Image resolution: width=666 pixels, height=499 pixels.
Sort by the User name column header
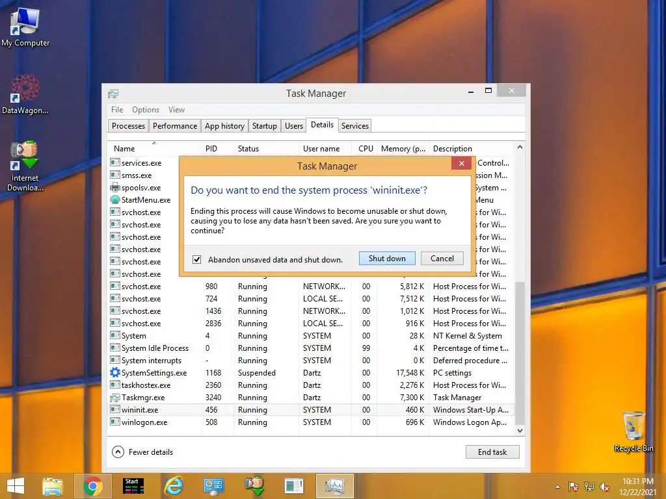325,149
